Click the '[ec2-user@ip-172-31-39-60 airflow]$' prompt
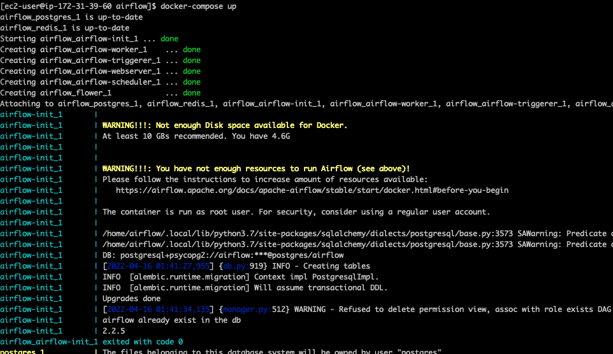Image resolution: width=613 pixels, height=354 pixels. [78, 6]
